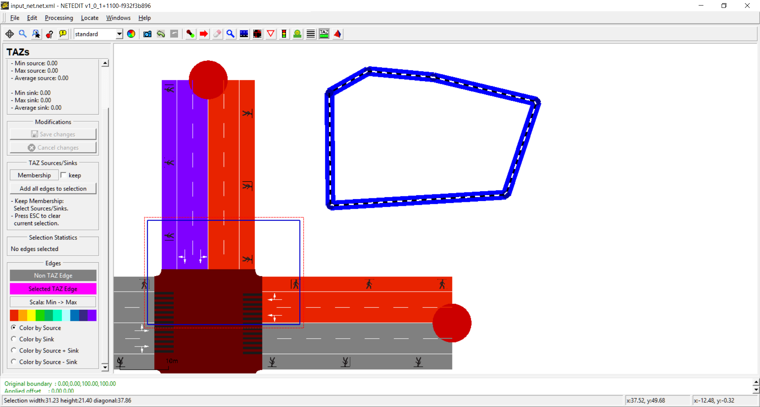Click the magenta Selected TAZ Edge swatch
Screen dimensions: 760x407
coord(53,289)
